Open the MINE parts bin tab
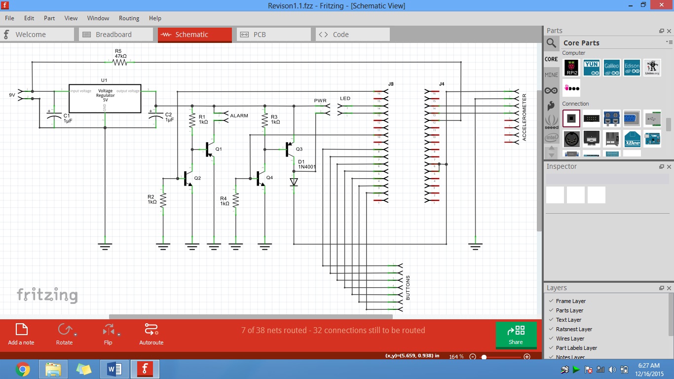Viewport: 674px width, 379px height. (x=551, y=75)
